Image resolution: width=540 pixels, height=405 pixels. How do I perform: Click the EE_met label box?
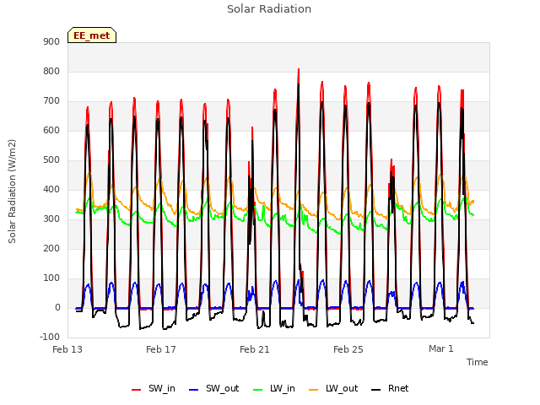pyautogui.click(x=92, y=35)
